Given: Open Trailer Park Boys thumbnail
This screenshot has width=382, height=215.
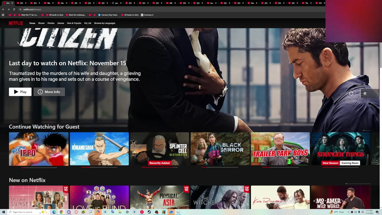Looking at the screenshot, I should 280,149.
